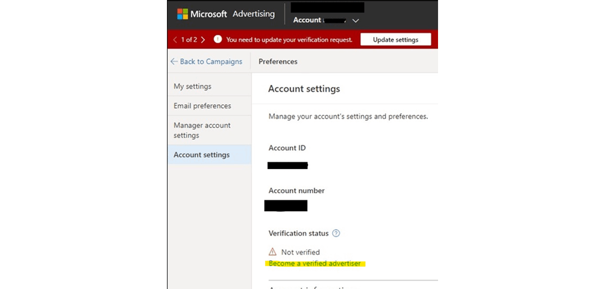This screenshot has width=605, height=289.
Task: Select Email preferences in sidebar
Action: [209, 106]
